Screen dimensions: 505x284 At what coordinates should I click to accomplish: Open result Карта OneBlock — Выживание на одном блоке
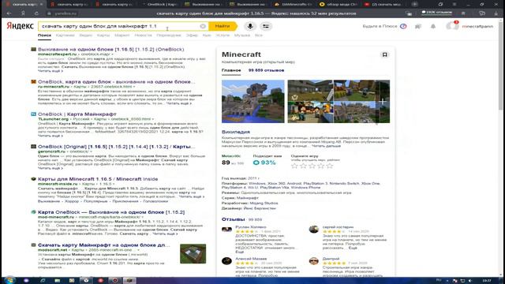(x=111, y=212)
